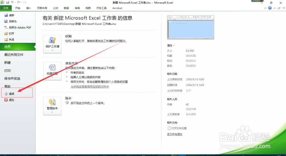Select 最近所用文件 in the backstage menu
Viewport: 286px width, 156px height.
14,55
